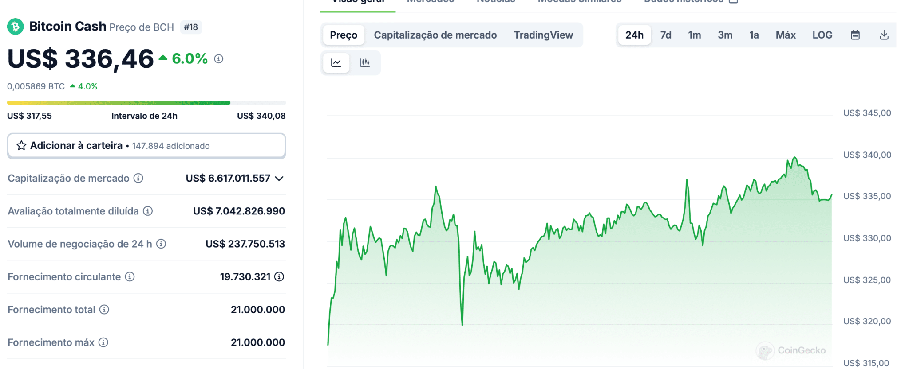Select the 1m time range
909x369 pixels.
[x=695, y=35]
